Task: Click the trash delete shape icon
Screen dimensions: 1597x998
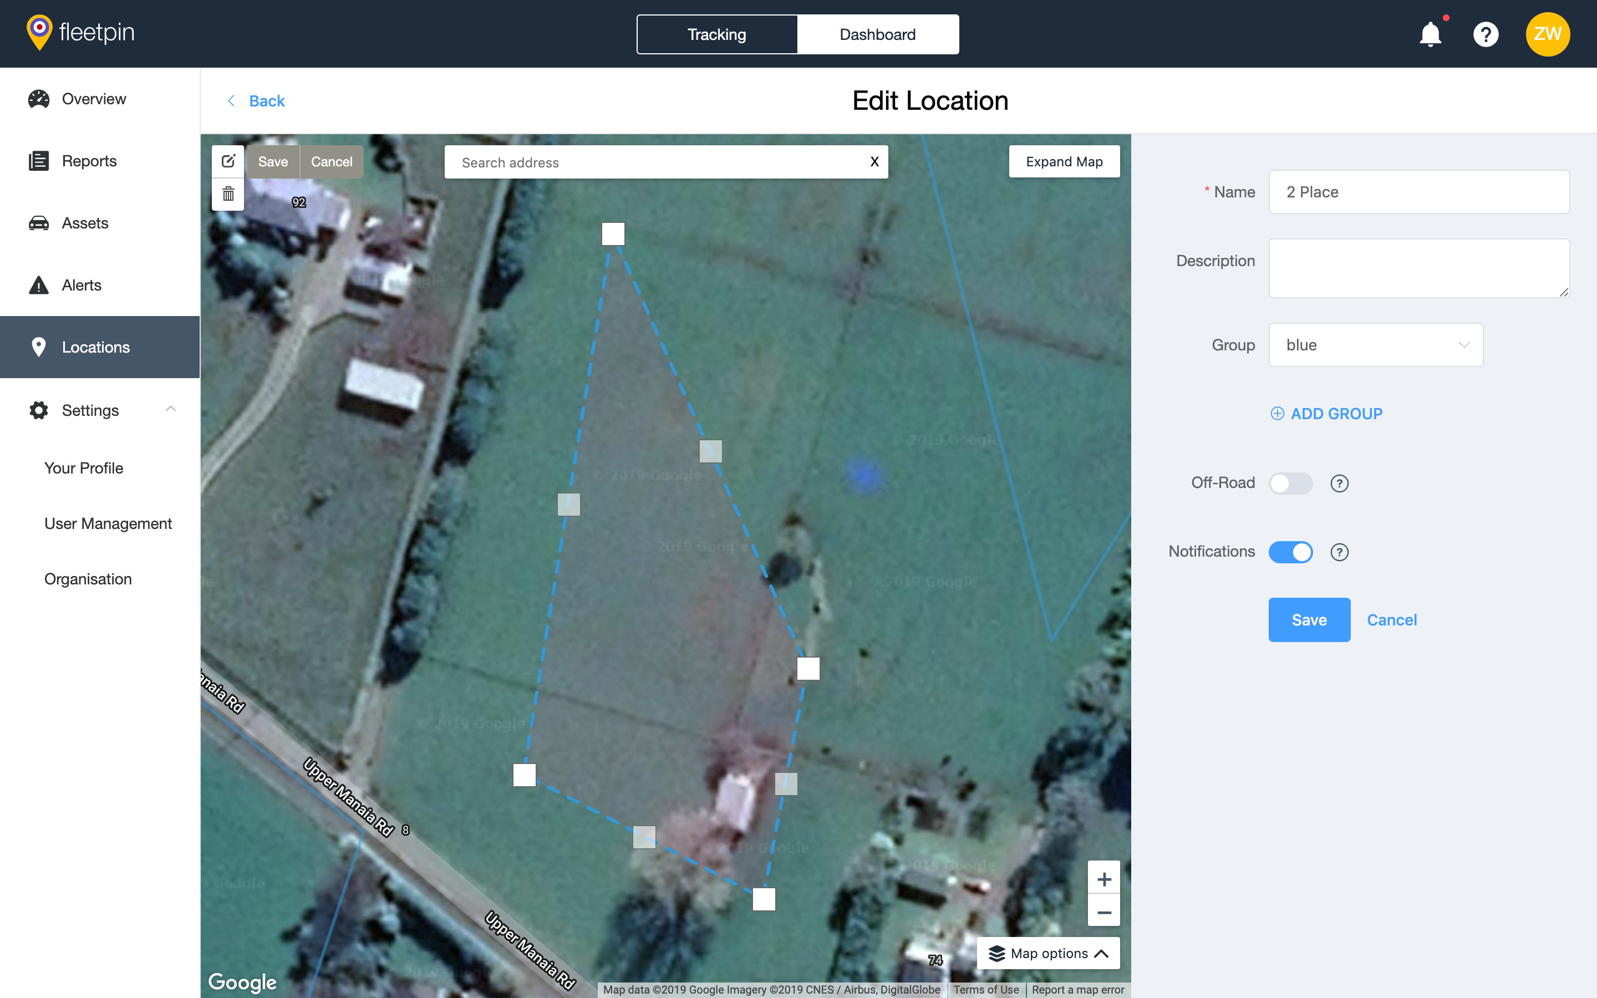Action: click(228, 194)
